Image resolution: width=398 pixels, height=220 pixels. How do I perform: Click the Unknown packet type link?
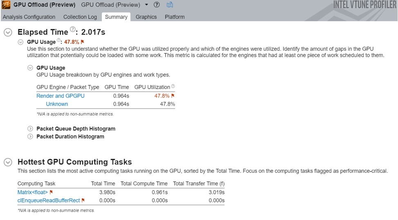57,104
